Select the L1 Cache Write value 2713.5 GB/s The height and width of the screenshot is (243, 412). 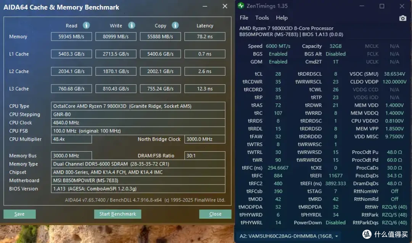(116, 54)
